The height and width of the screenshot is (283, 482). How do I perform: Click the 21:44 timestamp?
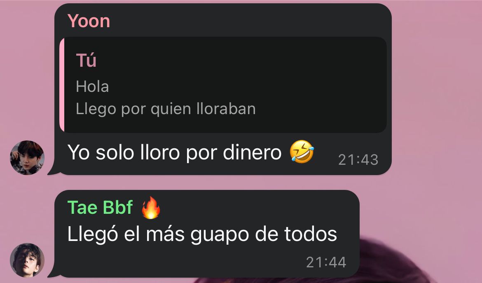point(326,262)
